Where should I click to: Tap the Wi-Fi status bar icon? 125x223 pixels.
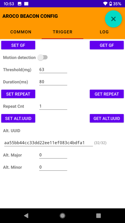pyautogui.click(x=105, y=4)
